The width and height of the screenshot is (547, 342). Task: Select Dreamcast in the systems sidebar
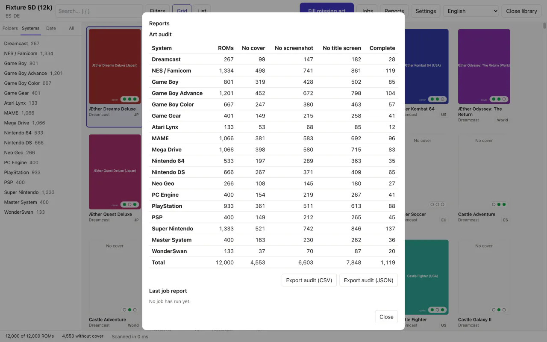coord(41,43)
